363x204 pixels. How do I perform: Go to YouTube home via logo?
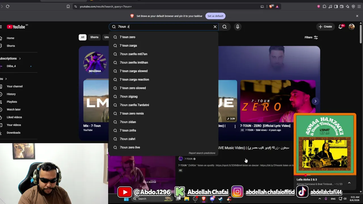click(x=16, y=27)
